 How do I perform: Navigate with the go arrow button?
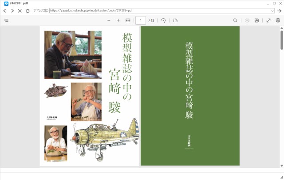(280, 11)
